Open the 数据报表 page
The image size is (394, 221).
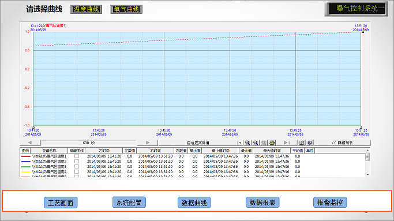click(262, 202)
